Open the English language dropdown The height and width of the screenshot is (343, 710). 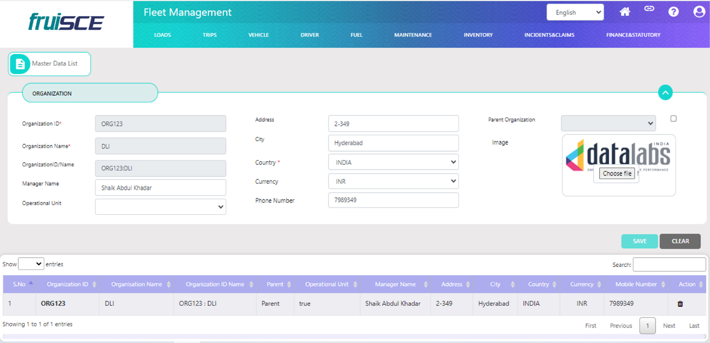coord(575,12)
